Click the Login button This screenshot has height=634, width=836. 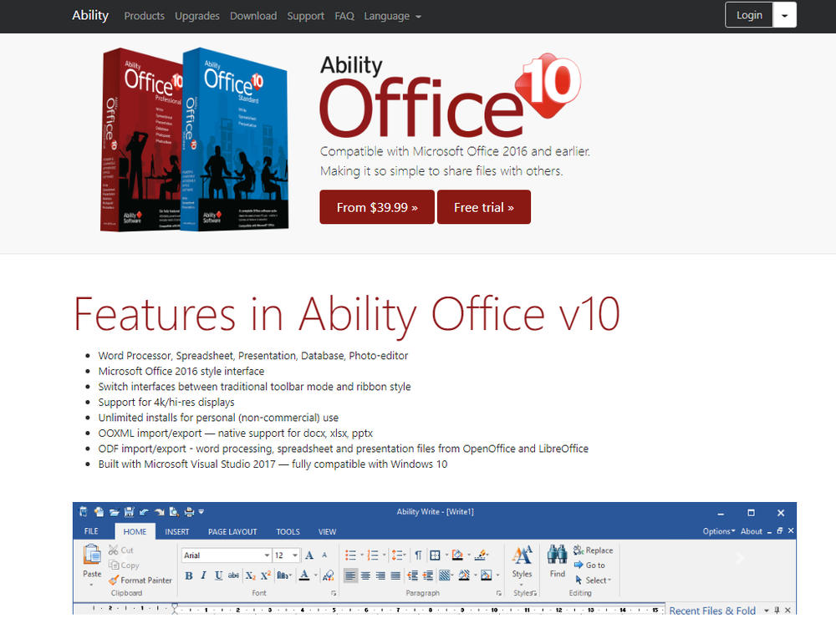tap(749, 15)
